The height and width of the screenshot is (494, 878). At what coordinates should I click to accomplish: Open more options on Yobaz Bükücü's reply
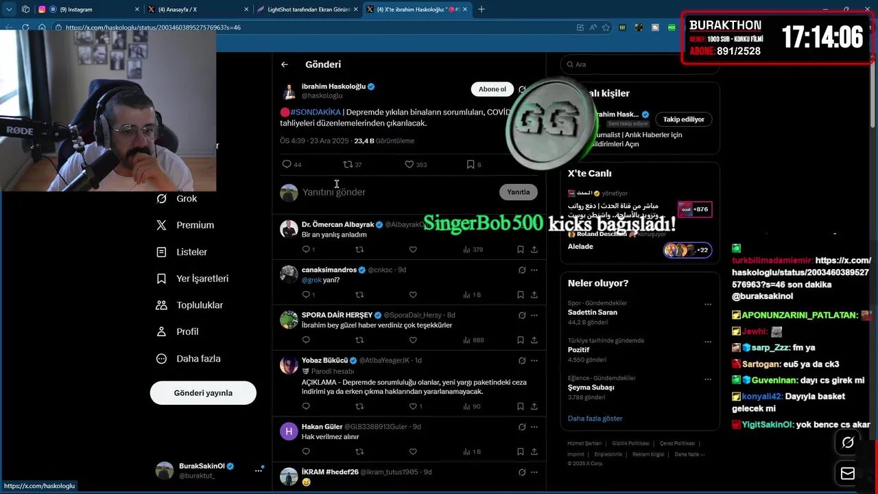[x=534, y=361]
